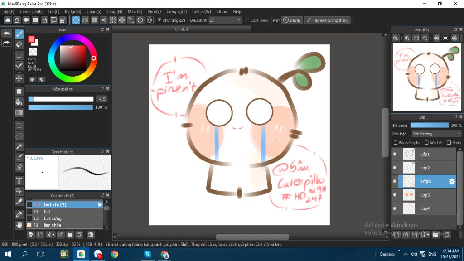Undock the Lớp layers panel
Screen dimensions: 464x261
point(455,116)
